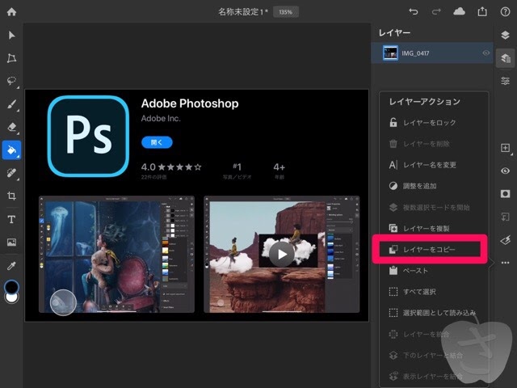Click the レイヤー panel heading

click(395, 33)
